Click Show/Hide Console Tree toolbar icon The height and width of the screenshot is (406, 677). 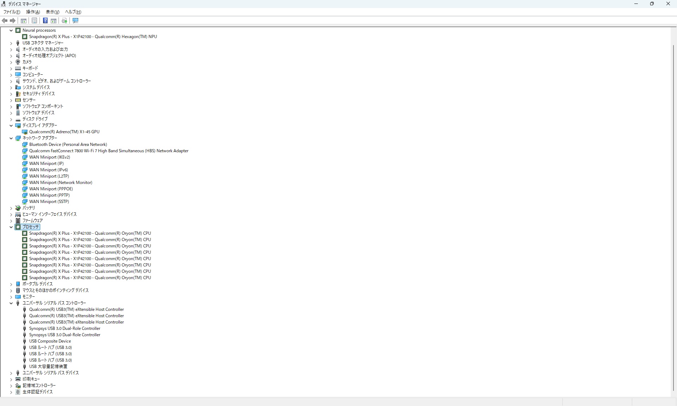tap(24, 21)
